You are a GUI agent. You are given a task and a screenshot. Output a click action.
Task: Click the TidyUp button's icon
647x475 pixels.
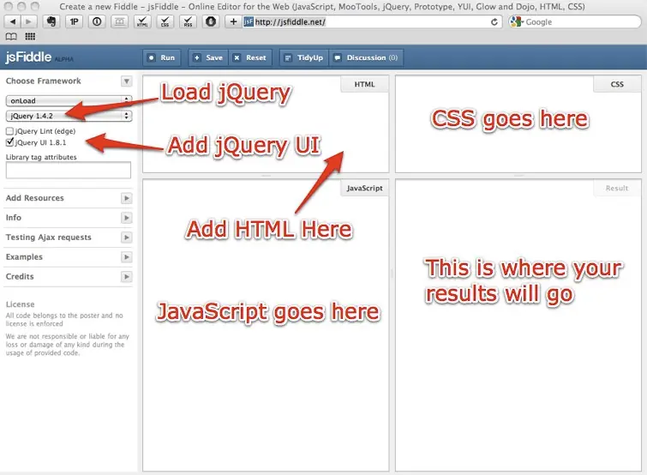(x=288, y=57)
